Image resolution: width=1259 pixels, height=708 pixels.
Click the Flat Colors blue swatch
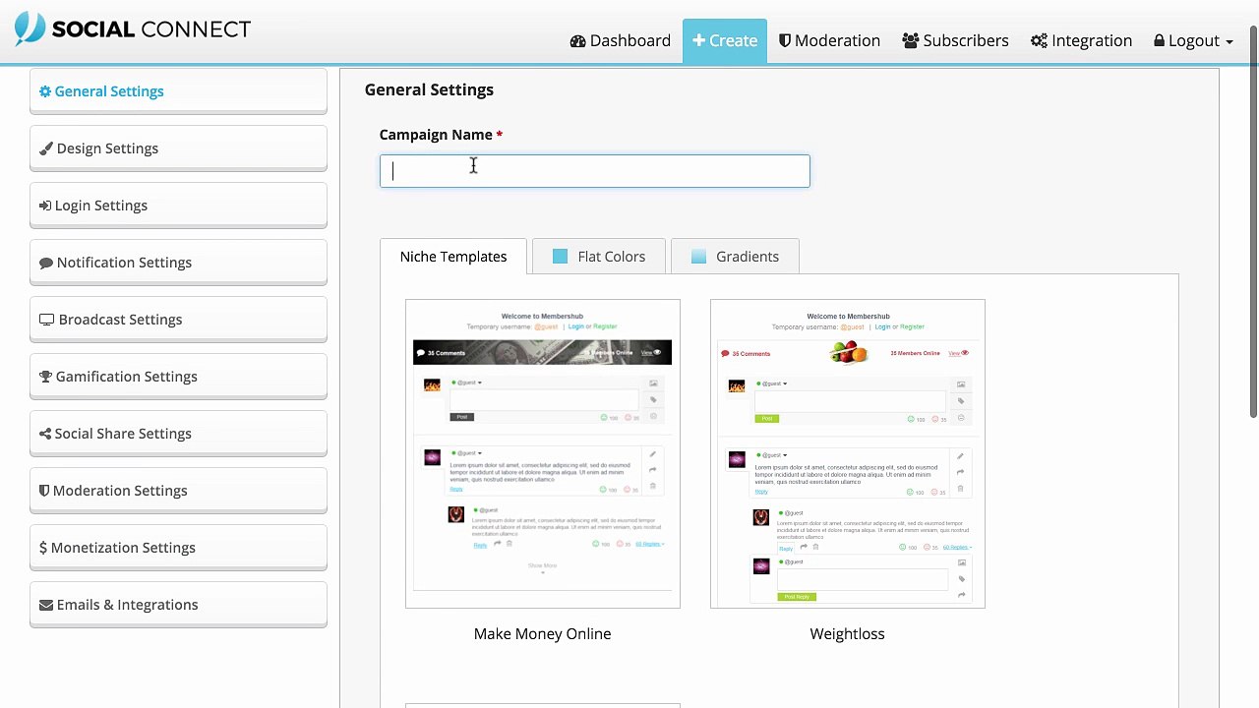click(x=560, y=257)
